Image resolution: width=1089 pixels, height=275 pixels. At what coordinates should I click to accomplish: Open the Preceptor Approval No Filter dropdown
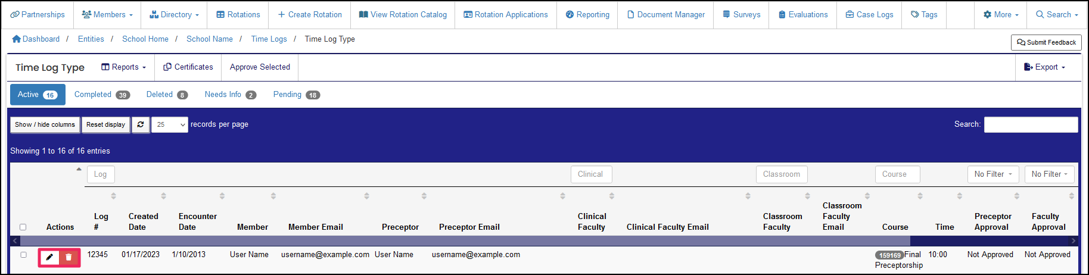pos(993,174)
